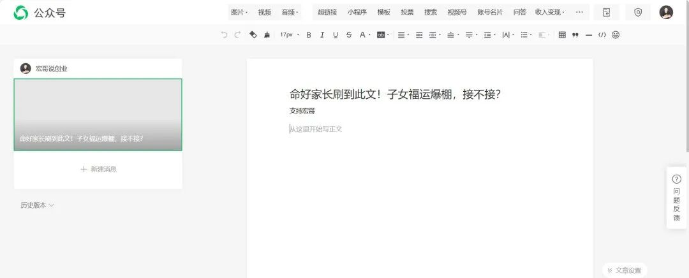The height and width of the screenshot is (278, 689).
Task: Click the 公众号 logo icon
Action: coord(21,13)
